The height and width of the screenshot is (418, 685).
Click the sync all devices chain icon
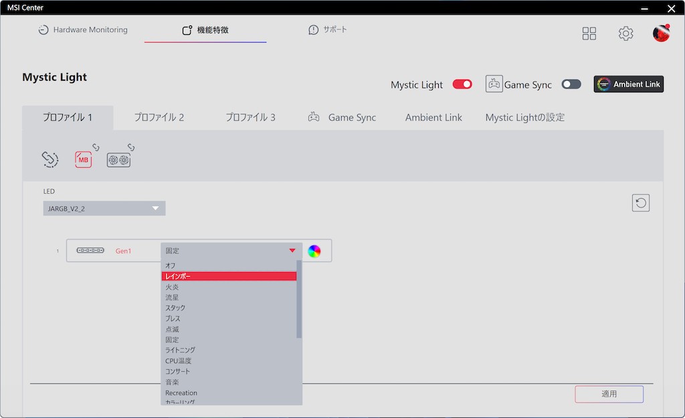[x=50, y=159]
